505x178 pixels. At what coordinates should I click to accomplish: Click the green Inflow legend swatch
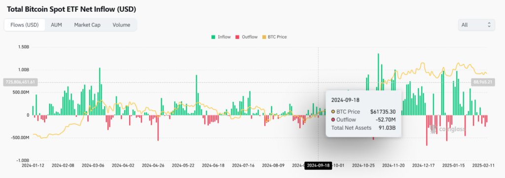tap(213, 37)
